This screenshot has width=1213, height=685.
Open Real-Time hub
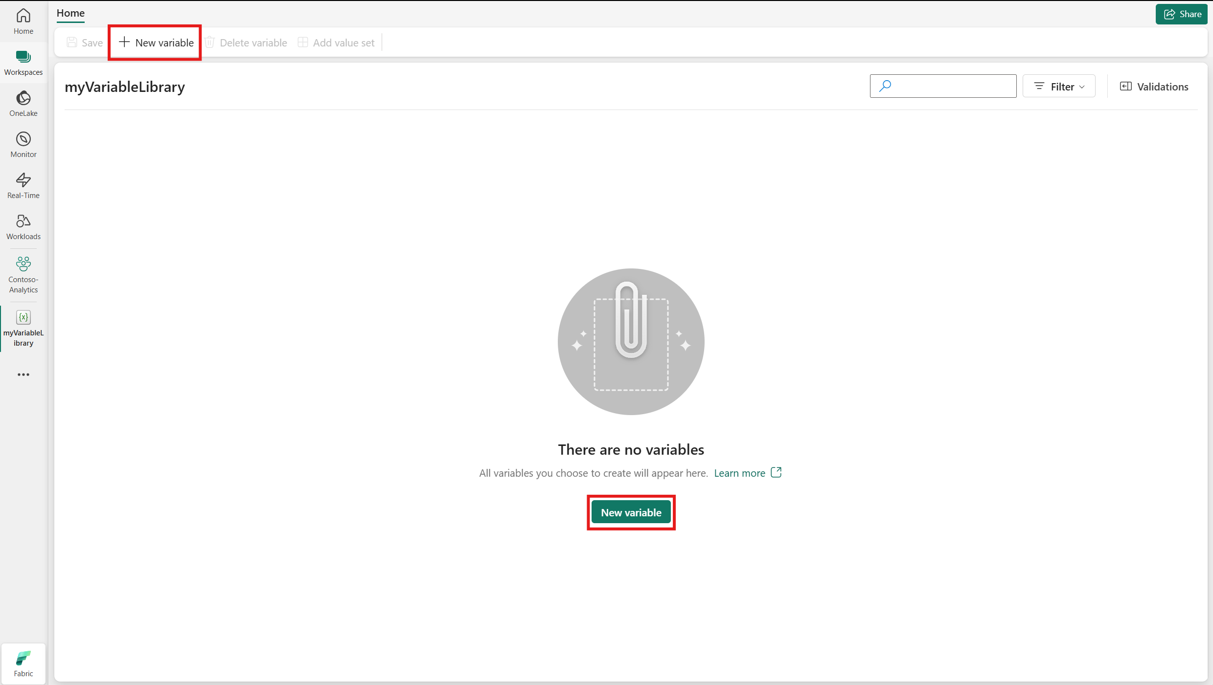[x=23, y=186]
